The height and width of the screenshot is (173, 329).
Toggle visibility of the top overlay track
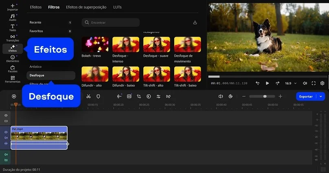[x=6, y=115]
